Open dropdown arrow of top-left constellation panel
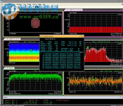The image size is (123, 106). point(60,10)
